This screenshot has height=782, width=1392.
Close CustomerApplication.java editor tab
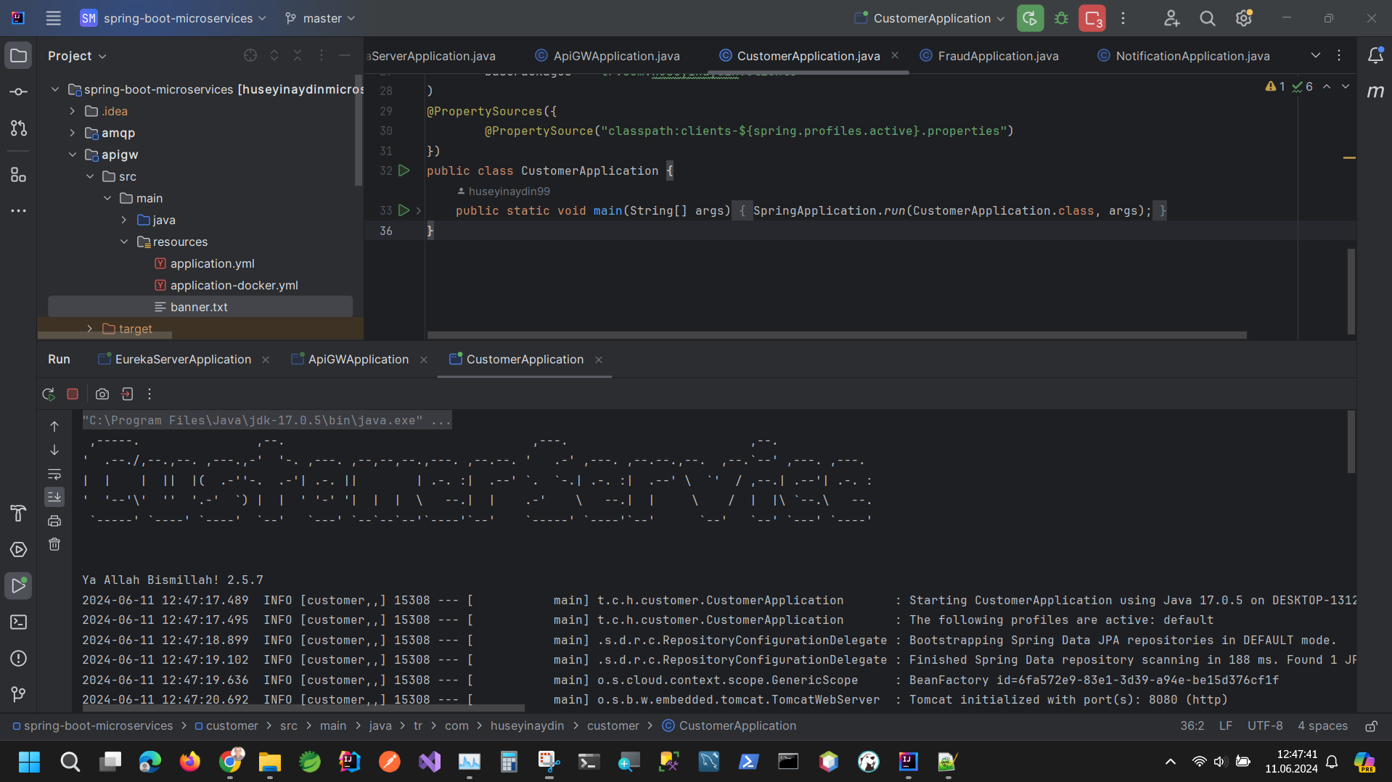coord(895,55)
